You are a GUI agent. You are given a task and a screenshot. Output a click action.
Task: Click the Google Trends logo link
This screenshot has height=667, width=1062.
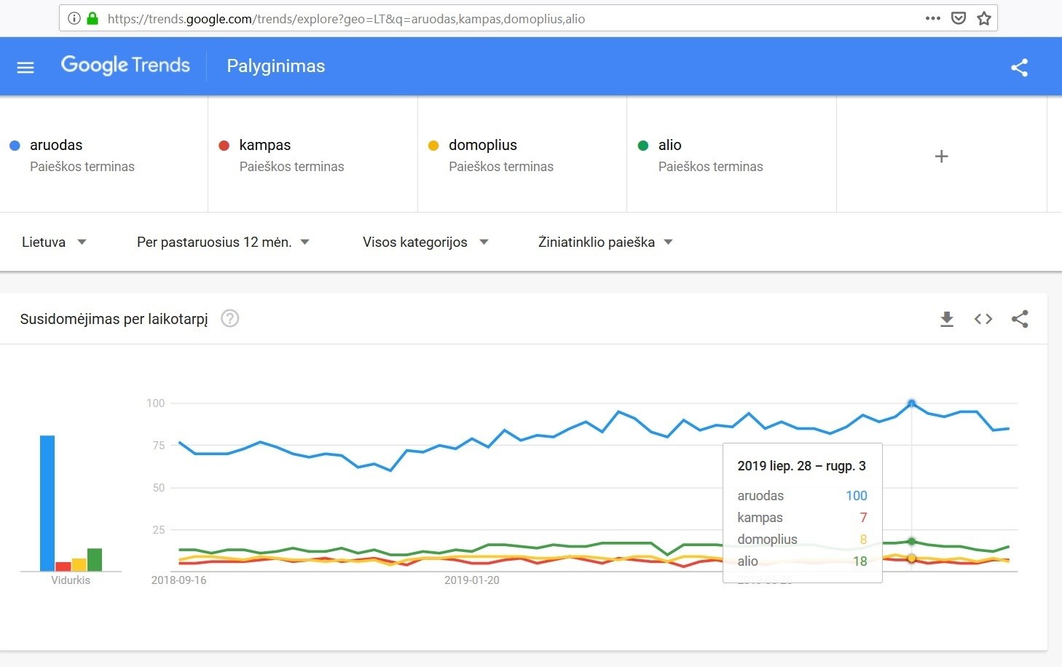(x=125, y=66)
